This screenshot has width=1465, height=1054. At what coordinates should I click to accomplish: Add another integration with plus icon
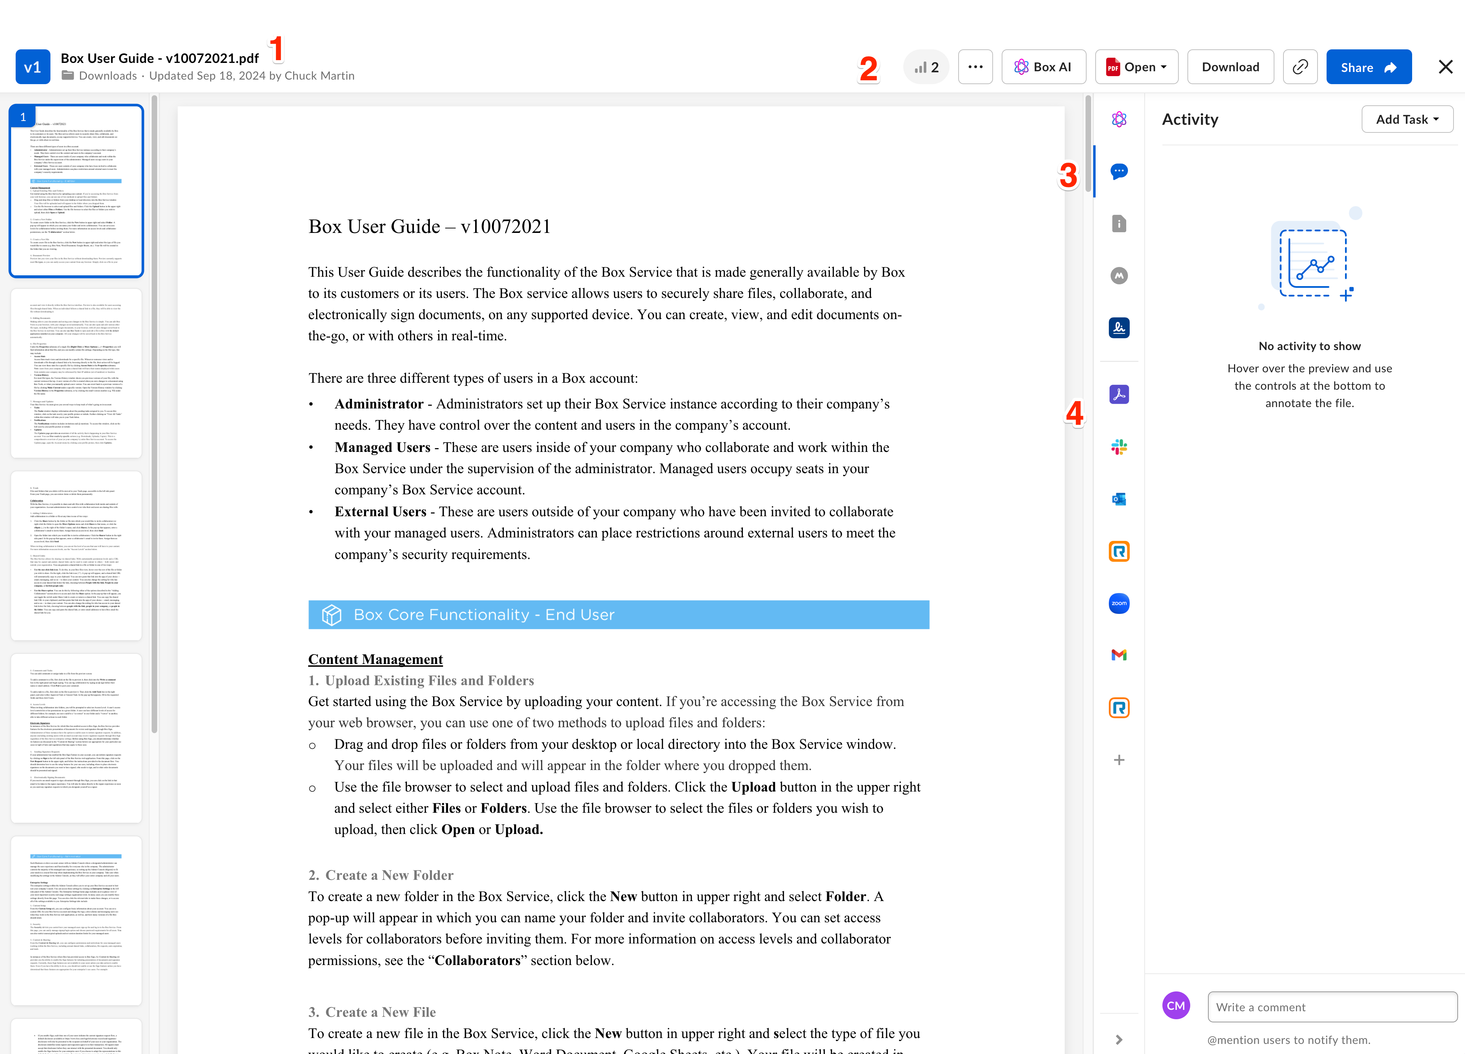click(1119, 760)
